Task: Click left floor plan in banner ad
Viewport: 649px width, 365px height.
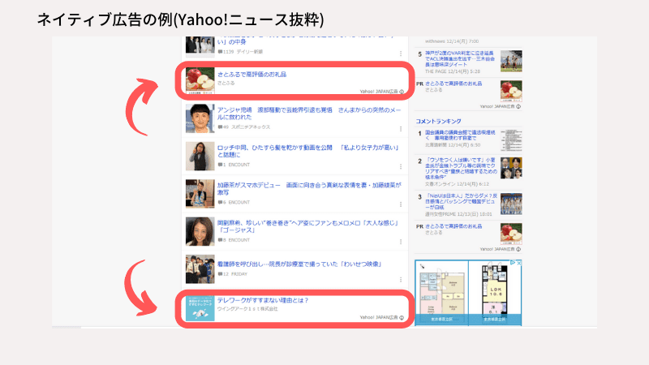Action: click(441, 293)
